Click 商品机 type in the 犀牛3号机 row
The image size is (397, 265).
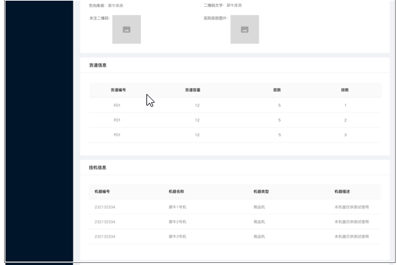click(259, 236)
